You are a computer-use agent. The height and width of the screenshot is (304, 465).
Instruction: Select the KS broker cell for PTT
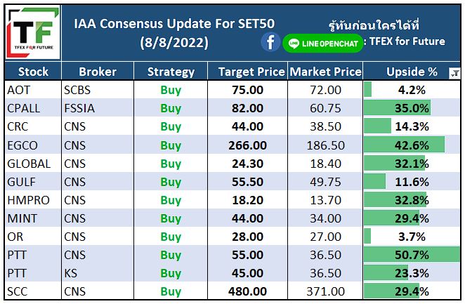97,273
